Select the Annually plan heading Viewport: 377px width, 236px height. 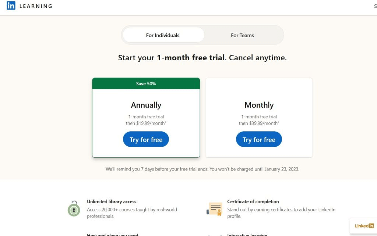[146, 105]
